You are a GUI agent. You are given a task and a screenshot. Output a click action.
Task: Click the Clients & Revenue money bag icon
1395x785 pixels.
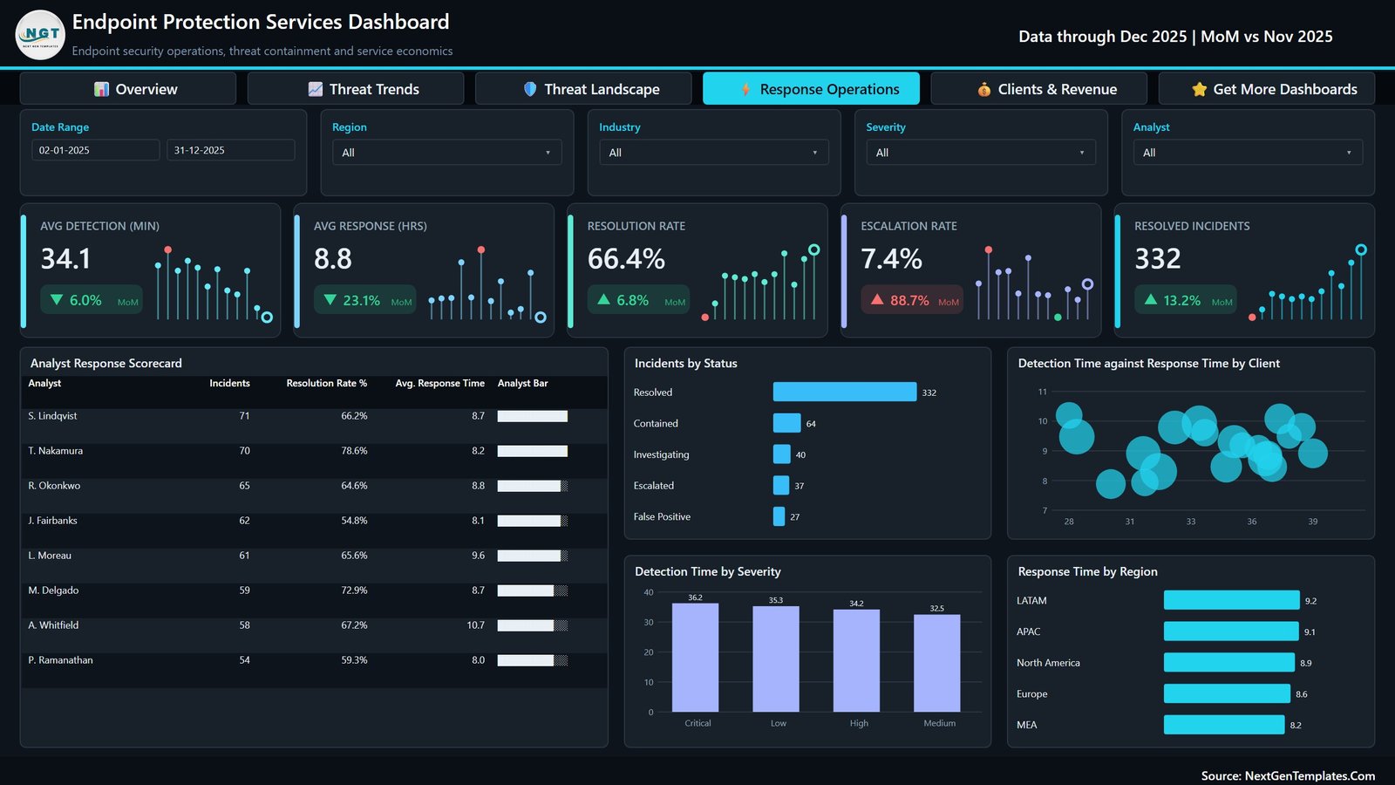coord(984,89)
